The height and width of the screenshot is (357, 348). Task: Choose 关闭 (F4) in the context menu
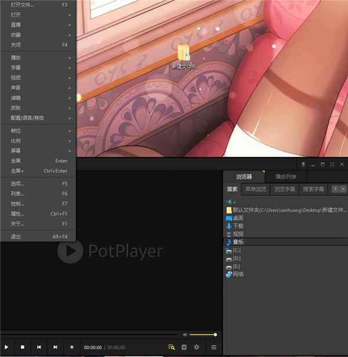pos(38,45)
